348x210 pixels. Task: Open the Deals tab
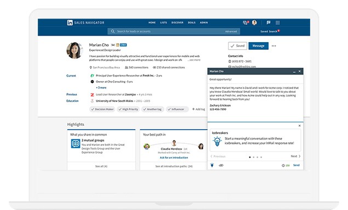pyautogui.click(x=192, y=22)
